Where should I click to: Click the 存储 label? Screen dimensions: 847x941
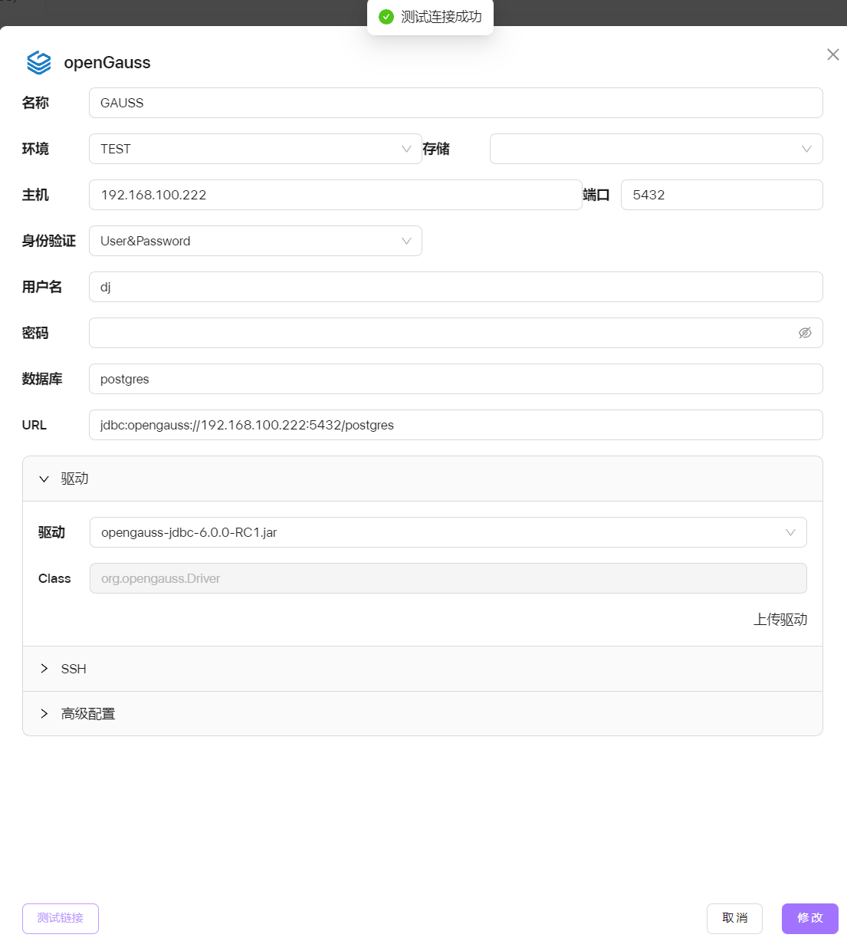pos(436,149)
